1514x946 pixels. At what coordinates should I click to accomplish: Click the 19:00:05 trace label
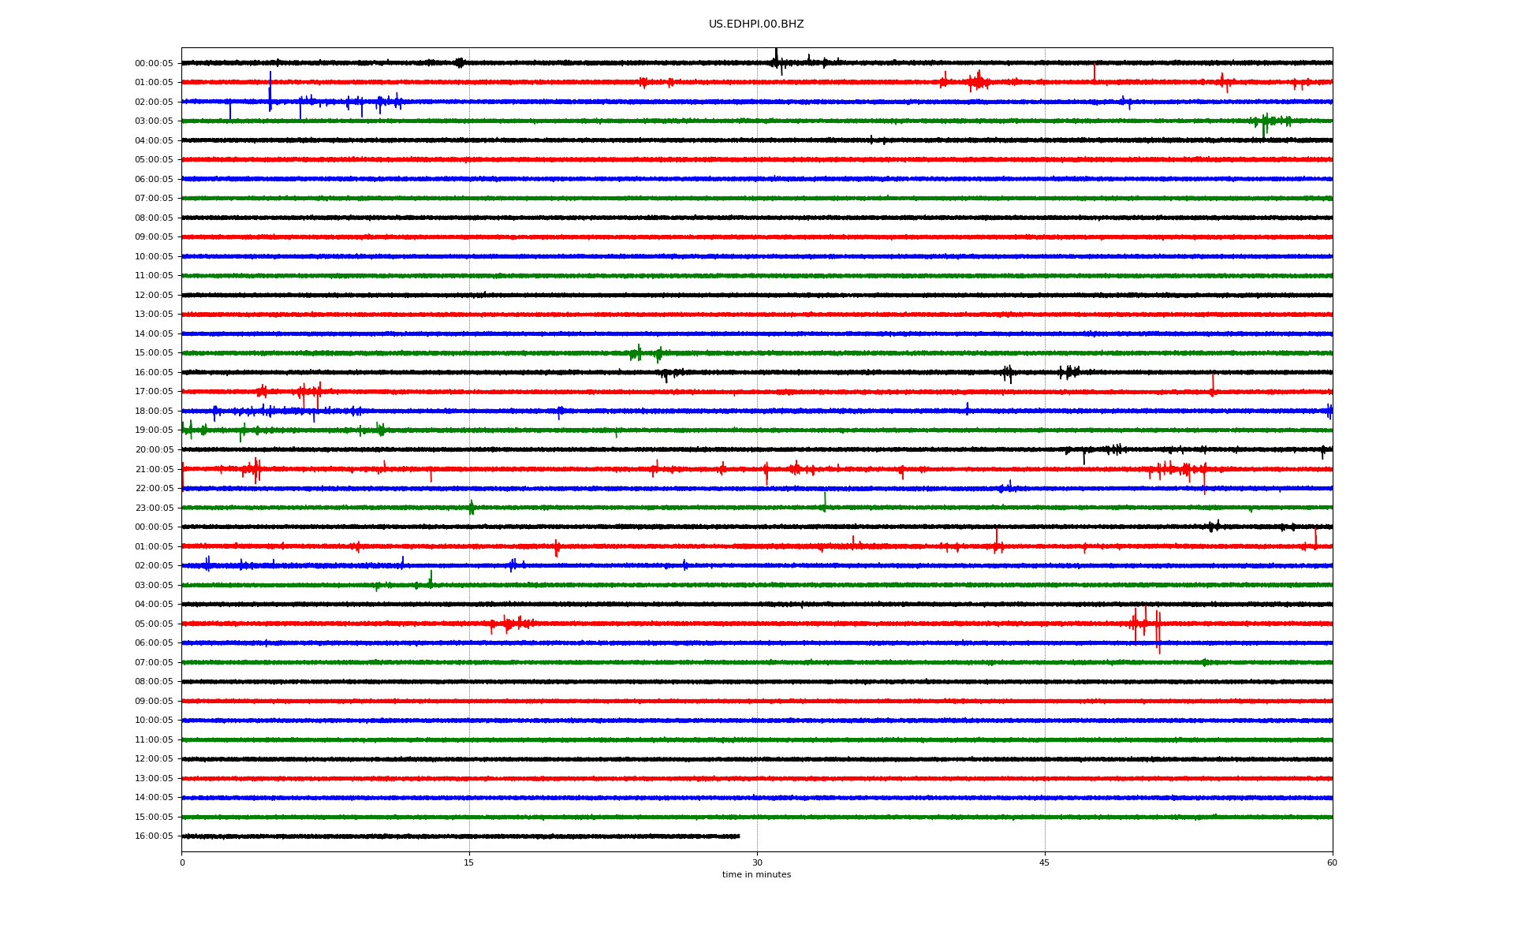tap(154, 430)
